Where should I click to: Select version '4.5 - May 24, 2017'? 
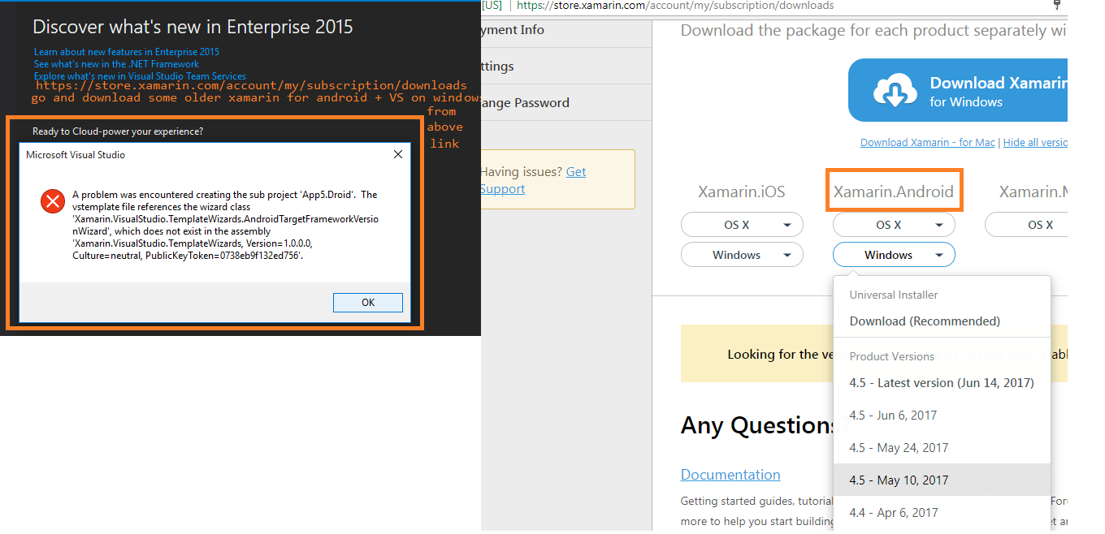pyautogui.click(x=942, y=448)
